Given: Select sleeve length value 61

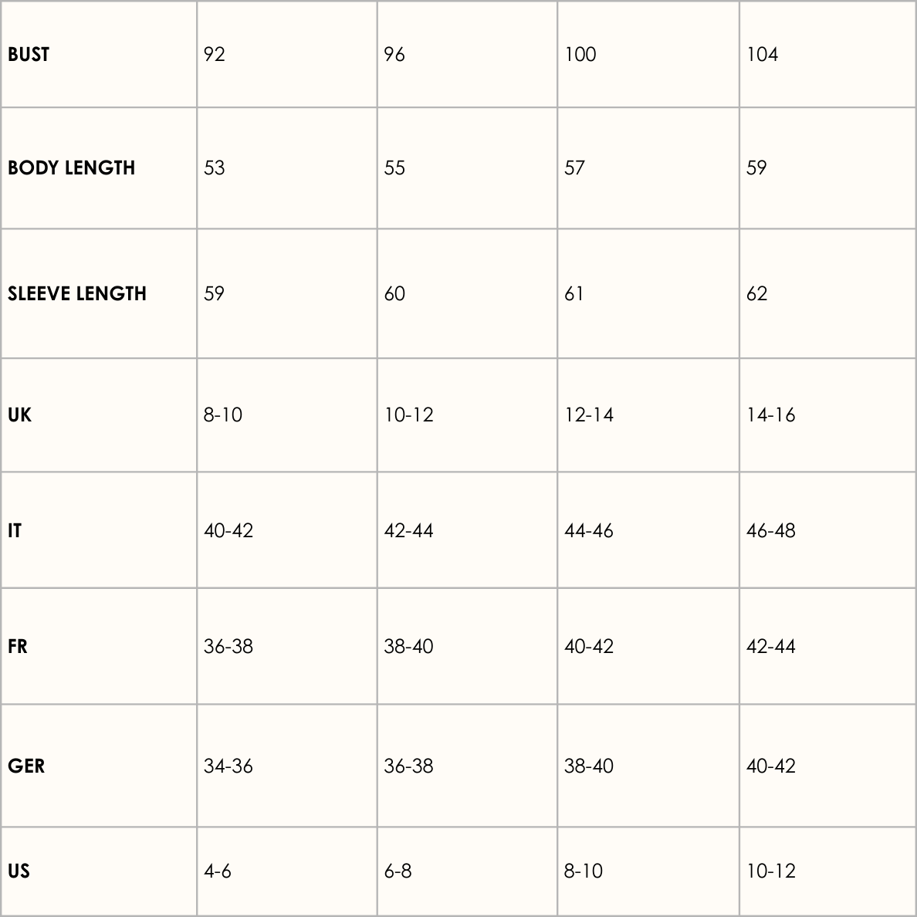Looking at the screenshot, I should coord(574,293).
